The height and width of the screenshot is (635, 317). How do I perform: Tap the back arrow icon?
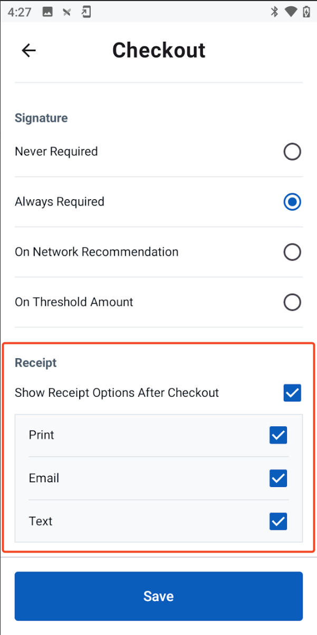[28, 50]
